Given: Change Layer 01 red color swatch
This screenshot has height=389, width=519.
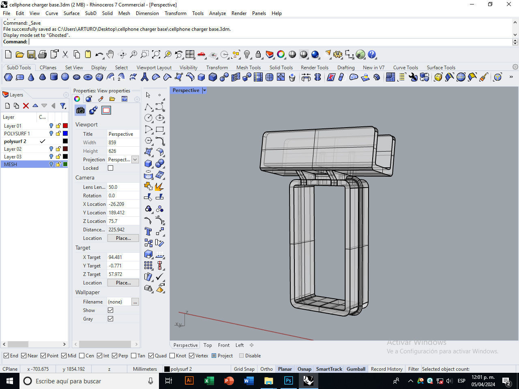Looking at the screenshot, I should [65, 126].
